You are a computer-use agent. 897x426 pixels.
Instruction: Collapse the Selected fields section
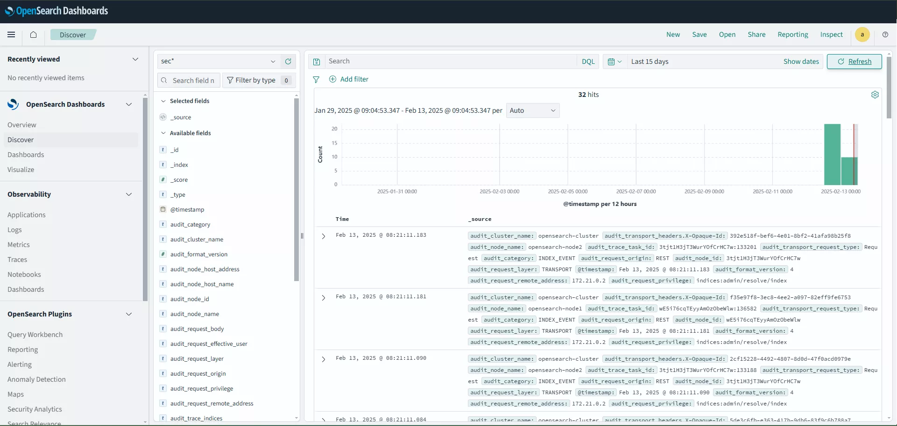pos(163,101)
